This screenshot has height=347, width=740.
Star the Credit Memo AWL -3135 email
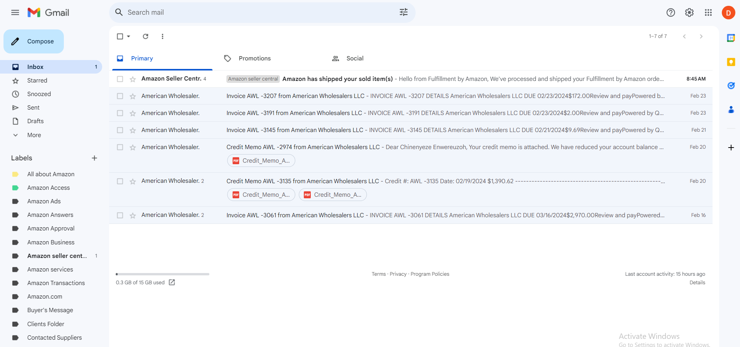(x=133, y=182)
